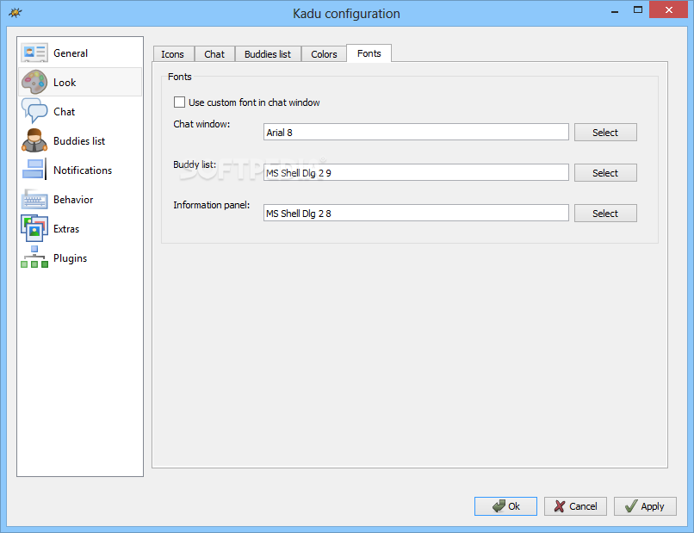Screen dimensions: 694x533
Task: Click the 'Information panel:' label
Action: 212,205
